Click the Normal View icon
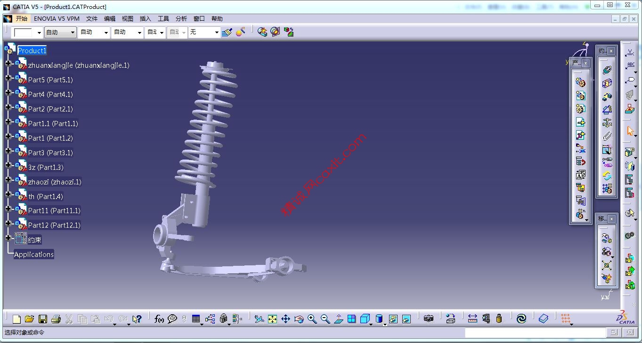This screenshot has height=343, width=642. pyautogui.click(x=338, y=319)
